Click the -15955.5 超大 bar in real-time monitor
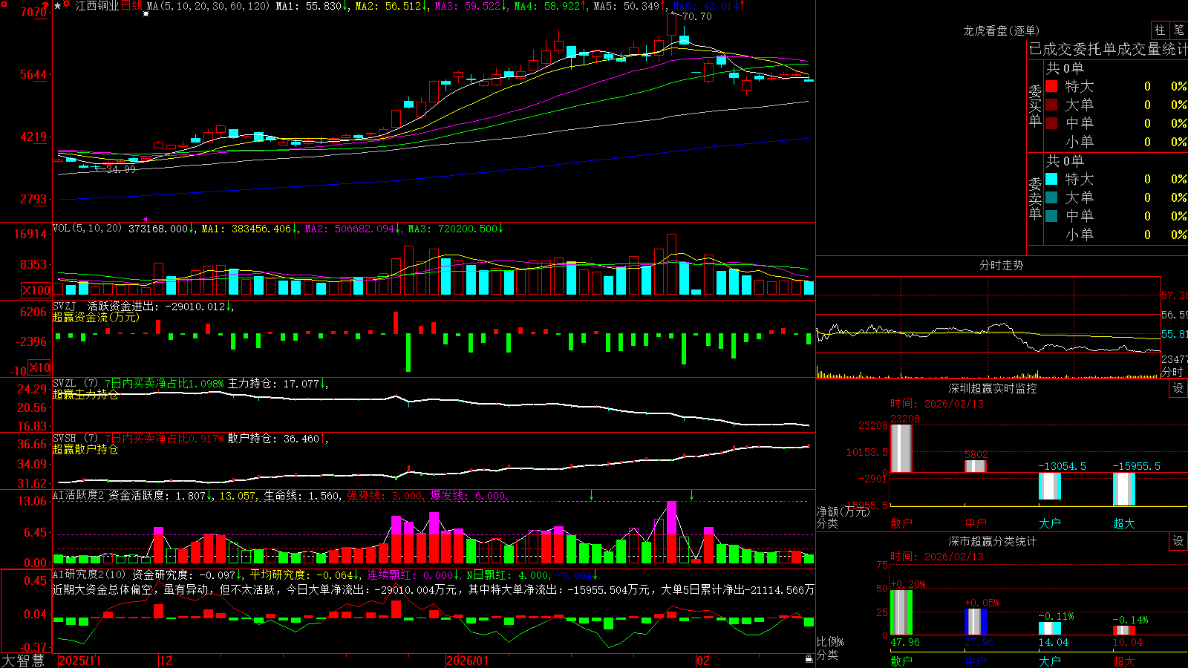1188x668 pixels. [x=1124, y=489]
